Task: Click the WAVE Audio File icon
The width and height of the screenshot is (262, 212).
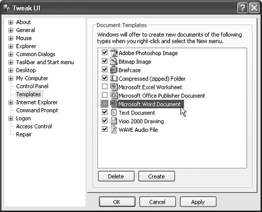Action: coord(114,130)
